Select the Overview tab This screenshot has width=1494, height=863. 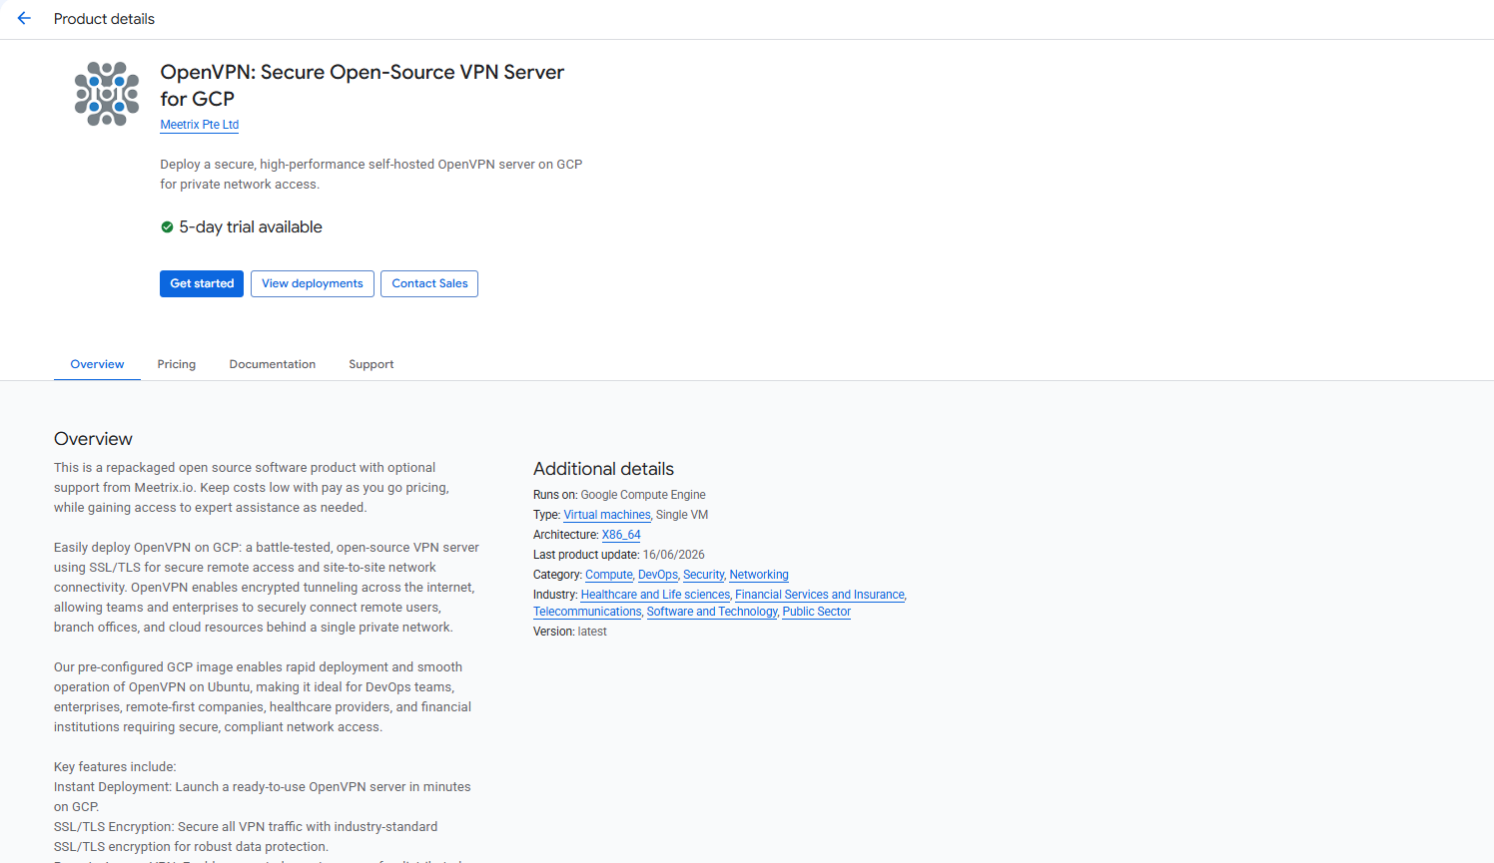click(x=97, y=364)
